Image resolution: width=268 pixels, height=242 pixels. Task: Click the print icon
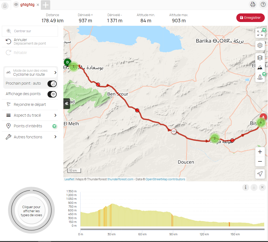253,4
